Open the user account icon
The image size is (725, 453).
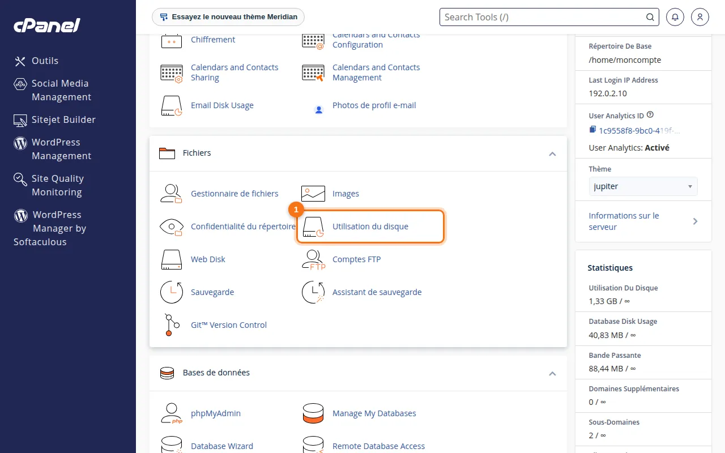(700, 17)
